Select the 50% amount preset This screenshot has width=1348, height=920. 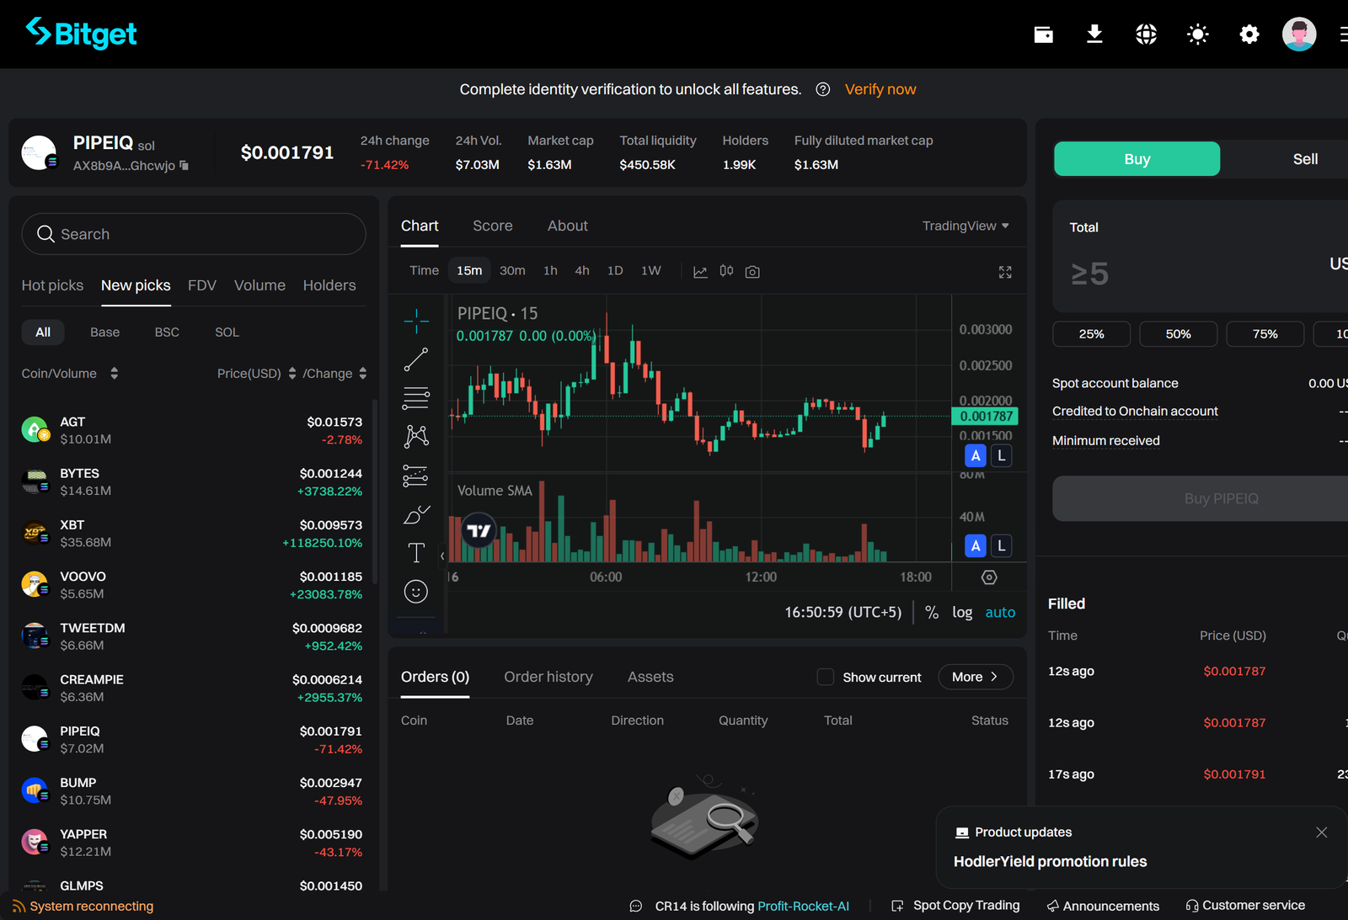(1178, 334)
